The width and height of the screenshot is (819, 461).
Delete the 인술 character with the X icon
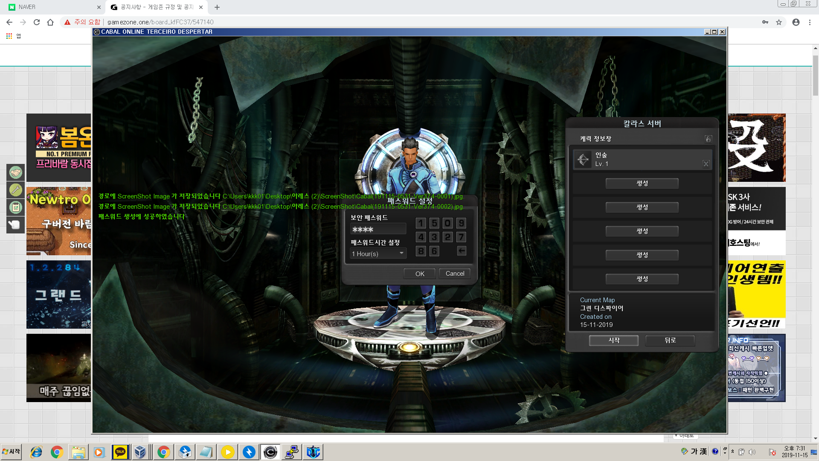pyautogui.click(x=706, y=164)
